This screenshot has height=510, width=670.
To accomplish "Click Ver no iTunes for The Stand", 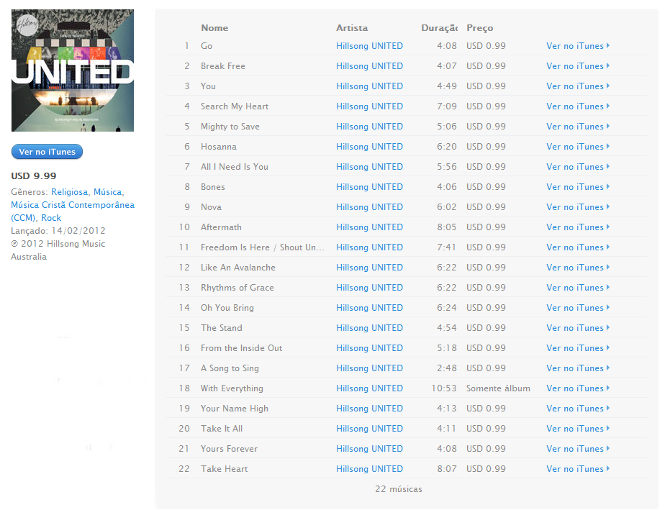I will pos(578,327).
